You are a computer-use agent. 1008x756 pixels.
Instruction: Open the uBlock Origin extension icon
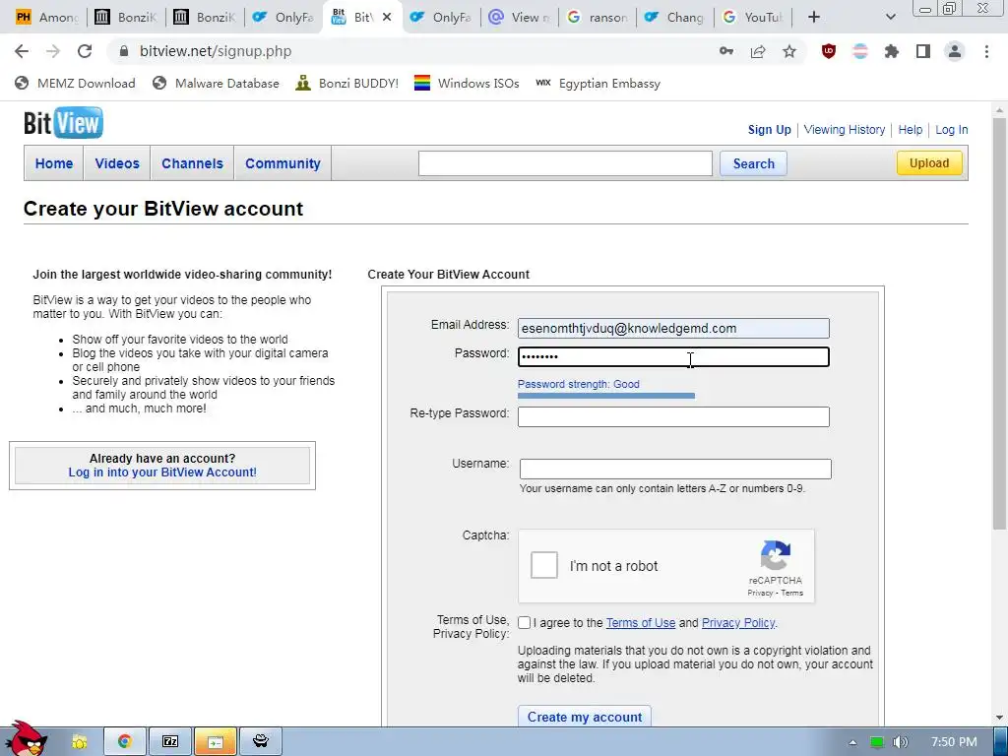click(829, 51)
